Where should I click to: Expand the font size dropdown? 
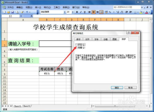tap(73, 12)
